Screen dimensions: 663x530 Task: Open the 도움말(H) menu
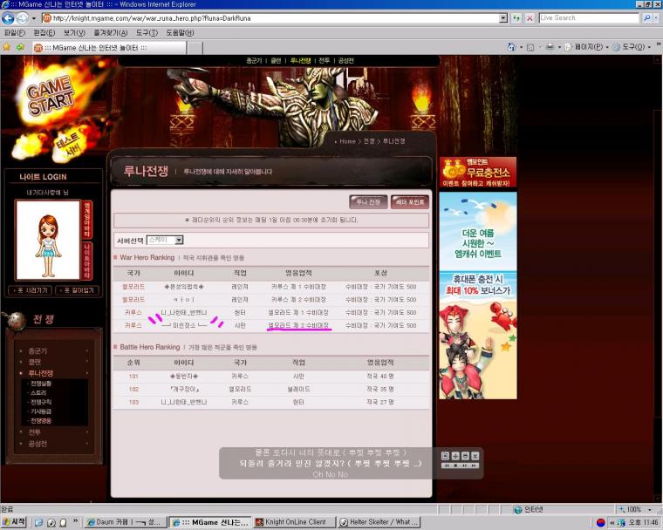pos(180,32)
